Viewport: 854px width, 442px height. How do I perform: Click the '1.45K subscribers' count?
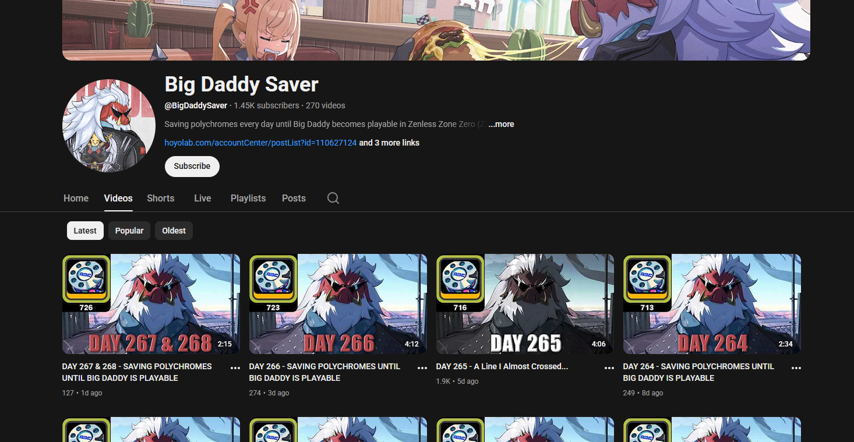[x=266, y=105]
